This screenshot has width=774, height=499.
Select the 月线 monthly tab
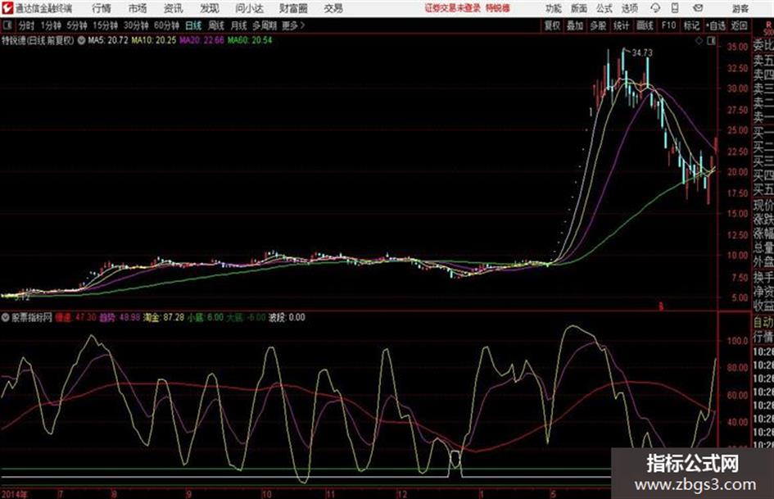[x=239, y=25]
